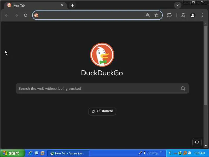Open the Windows Start menu
Screen dimensions: 209x157
coord(12,153)
